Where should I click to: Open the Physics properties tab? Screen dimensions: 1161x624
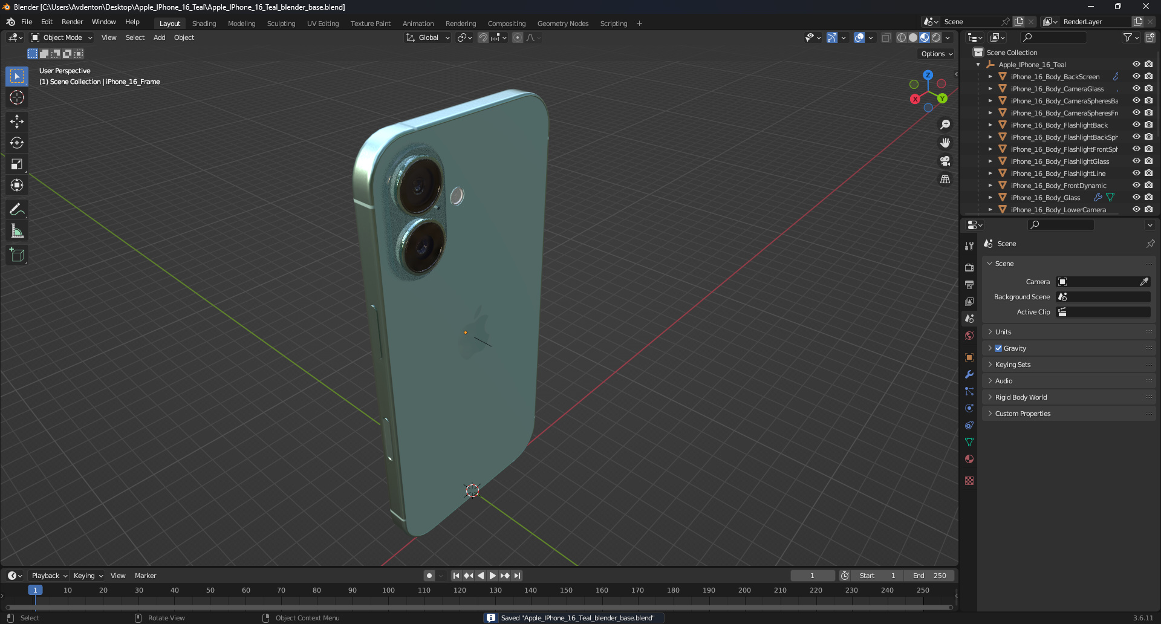969,408
